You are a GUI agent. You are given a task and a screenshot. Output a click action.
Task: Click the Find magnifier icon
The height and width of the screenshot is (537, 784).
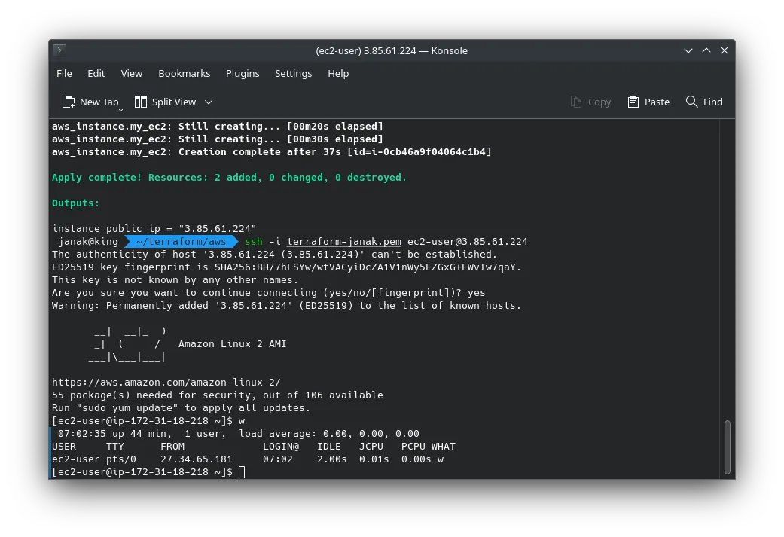pos(691,102)
